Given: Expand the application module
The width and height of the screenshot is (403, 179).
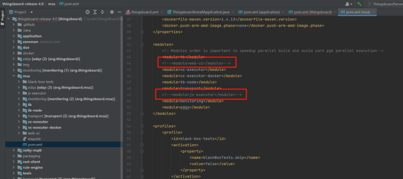Looking at the screenshot, I should 14,36.
